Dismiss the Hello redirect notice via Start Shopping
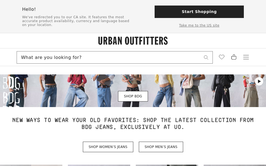 click(199, 12)
